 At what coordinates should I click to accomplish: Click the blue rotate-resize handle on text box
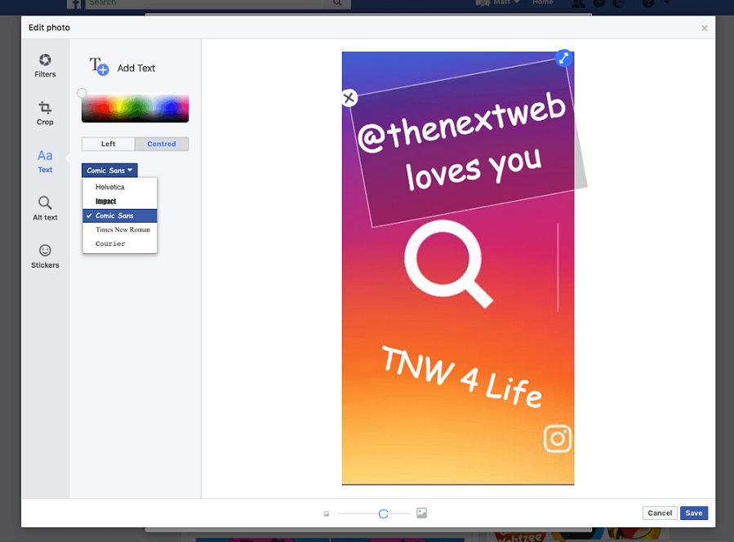563,58
